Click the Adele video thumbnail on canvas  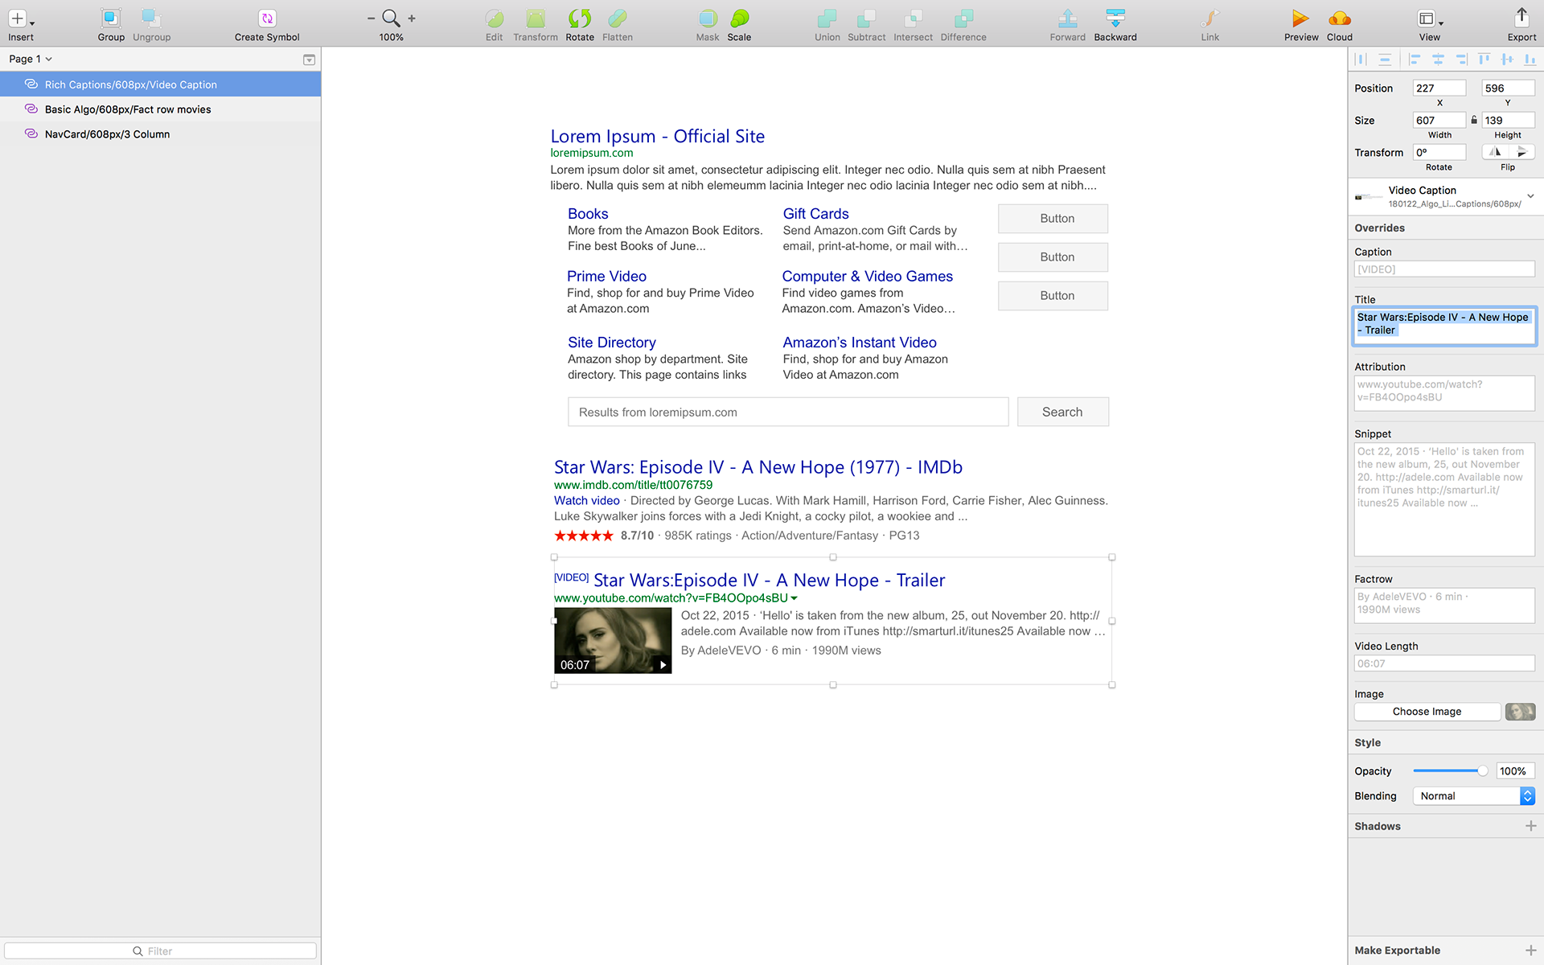(x=613, y=640)
